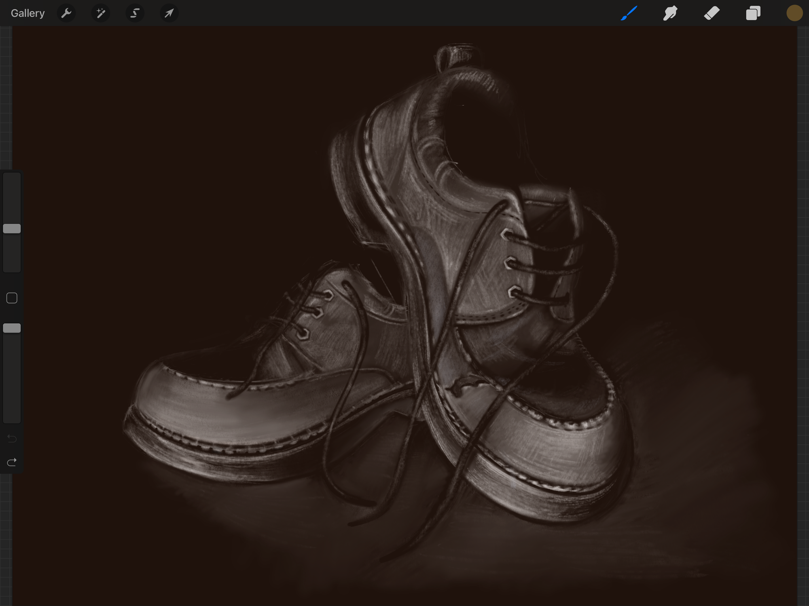Activate the Transform arrow tool
Image resolution: width=809 pixels, height=606 pixels.
[169, 13]
